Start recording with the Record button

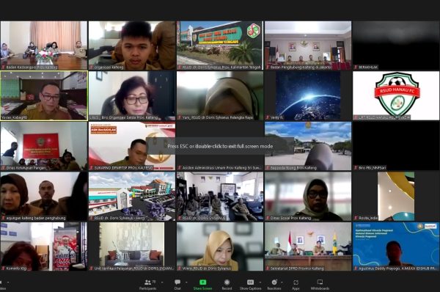(x=227, y=285)
